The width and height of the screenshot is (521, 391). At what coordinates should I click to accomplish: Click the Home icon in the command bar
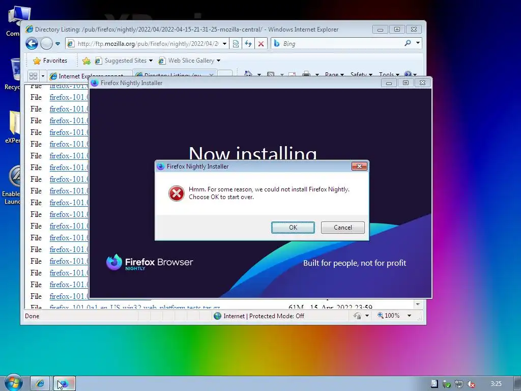tap(248, 74)
